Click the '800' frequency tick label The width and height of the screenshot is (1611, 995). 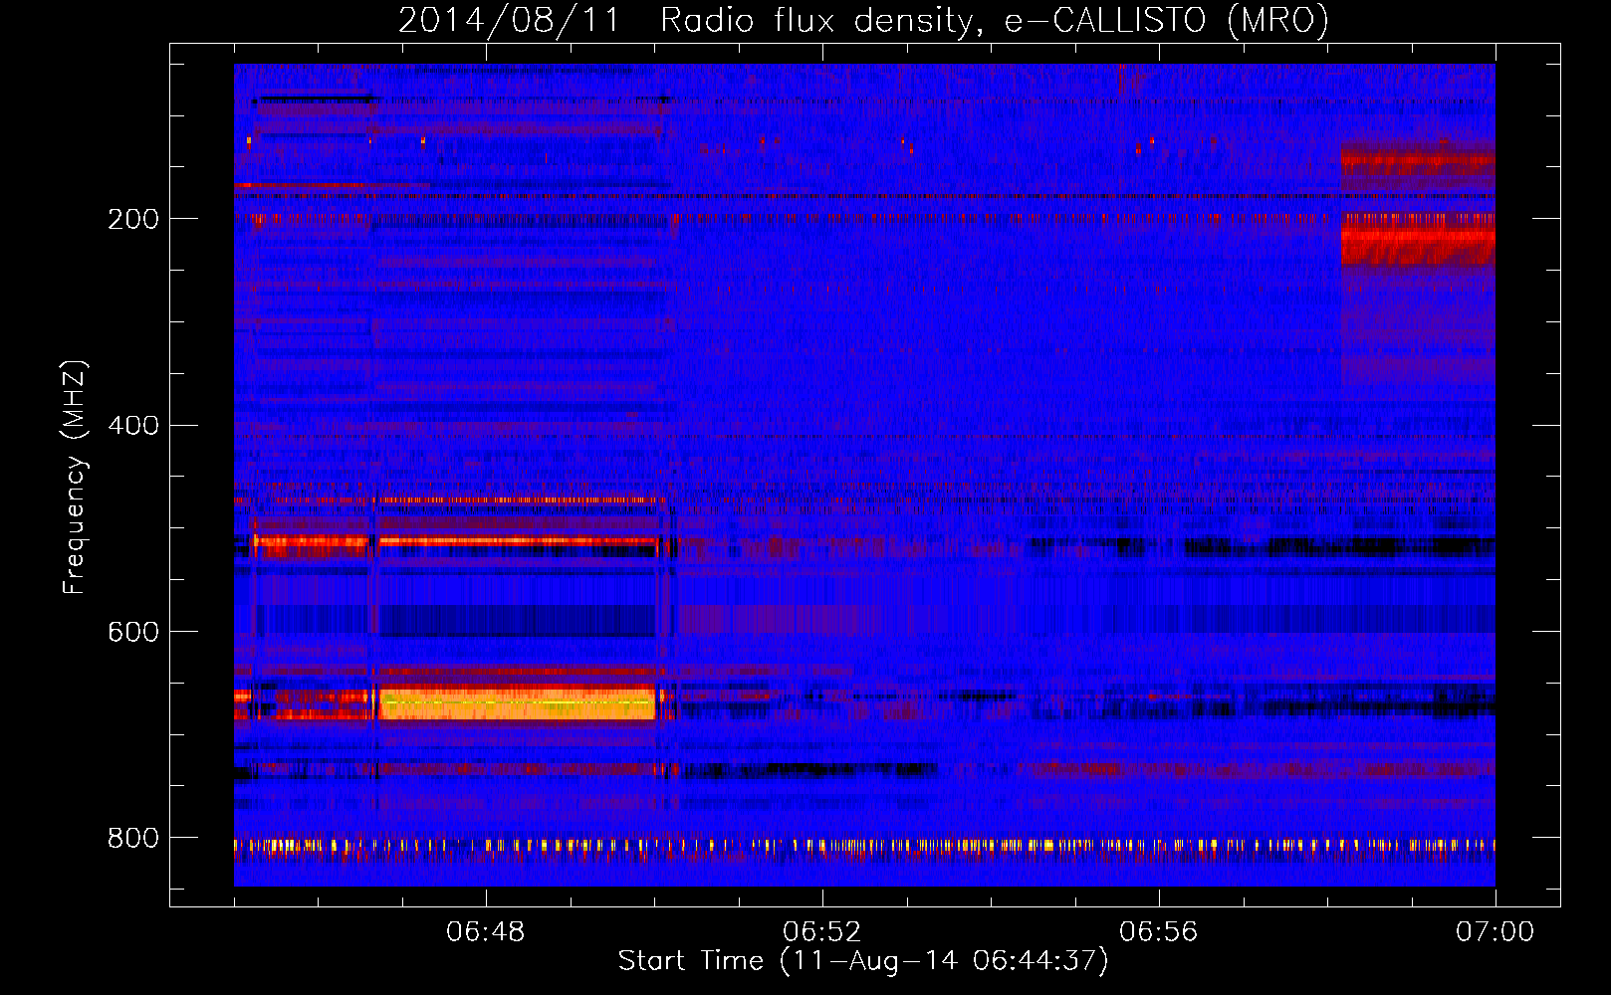click(133, 839)
